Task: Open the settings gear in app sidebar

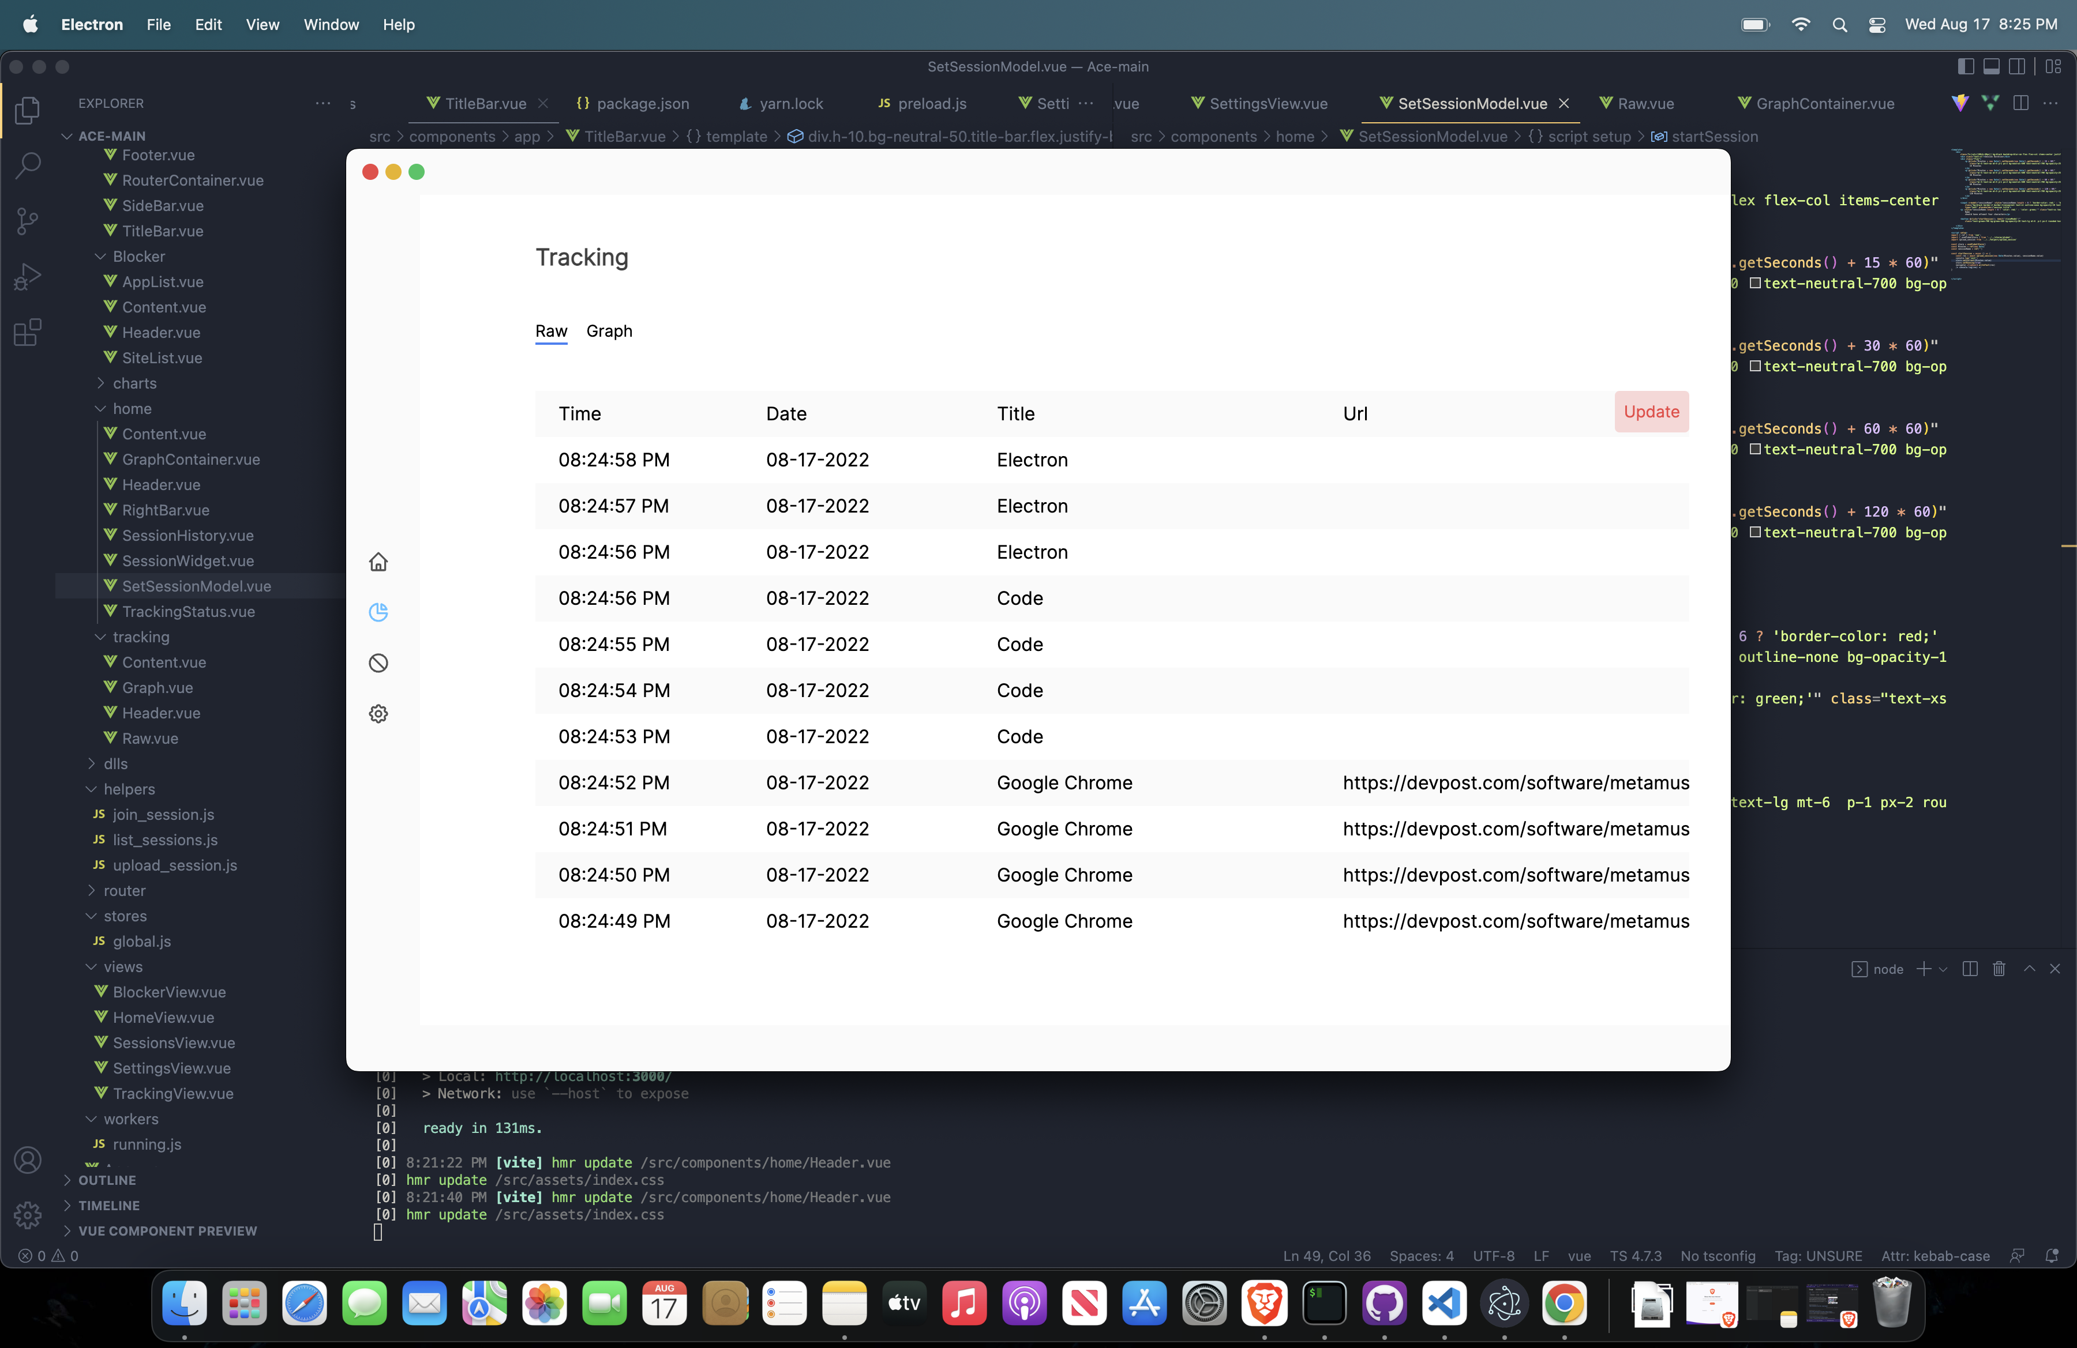Action: pos(378,713)
